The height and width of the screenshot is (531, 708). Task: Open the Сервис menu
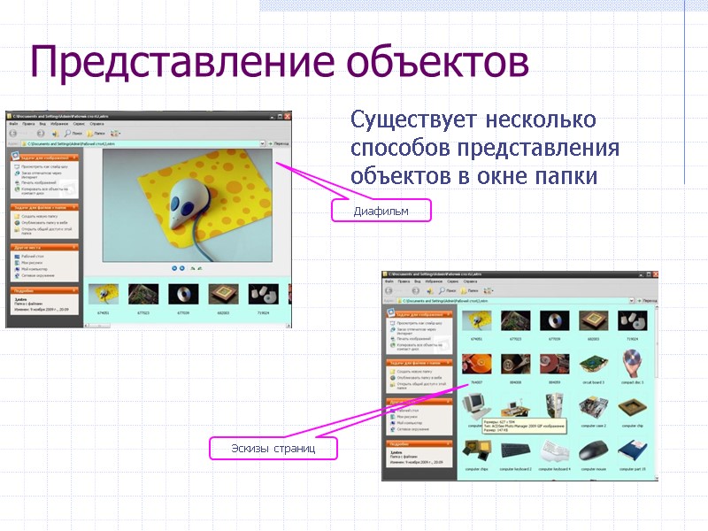point(79,124)
